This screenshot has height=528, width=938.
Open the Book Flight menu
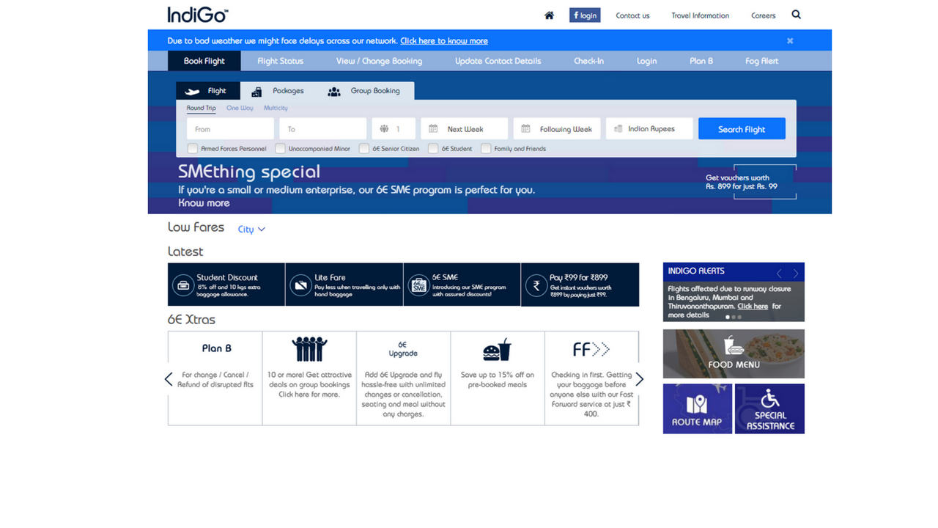click(204, 61)
